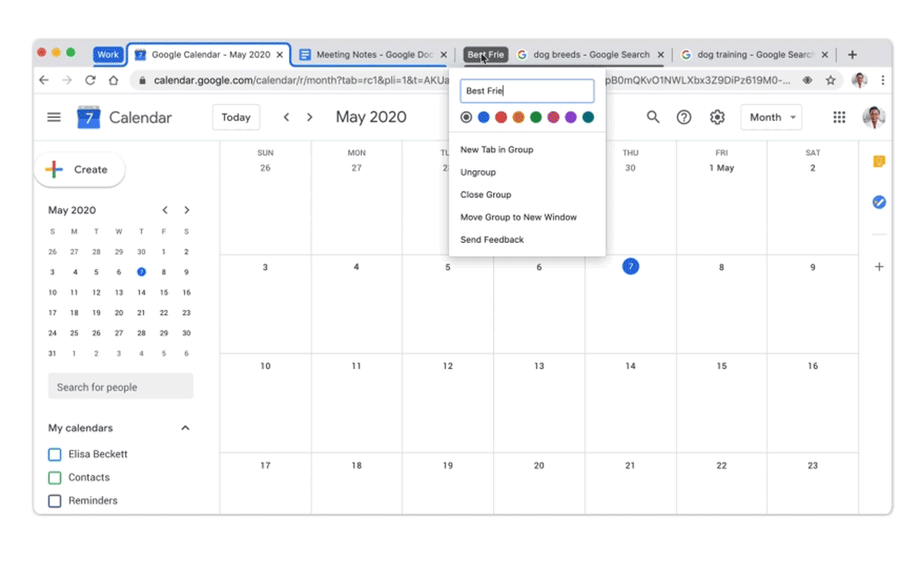The image size is (920, 575).
Task: Pick the grey group color
Action: (x=466, y=117)
